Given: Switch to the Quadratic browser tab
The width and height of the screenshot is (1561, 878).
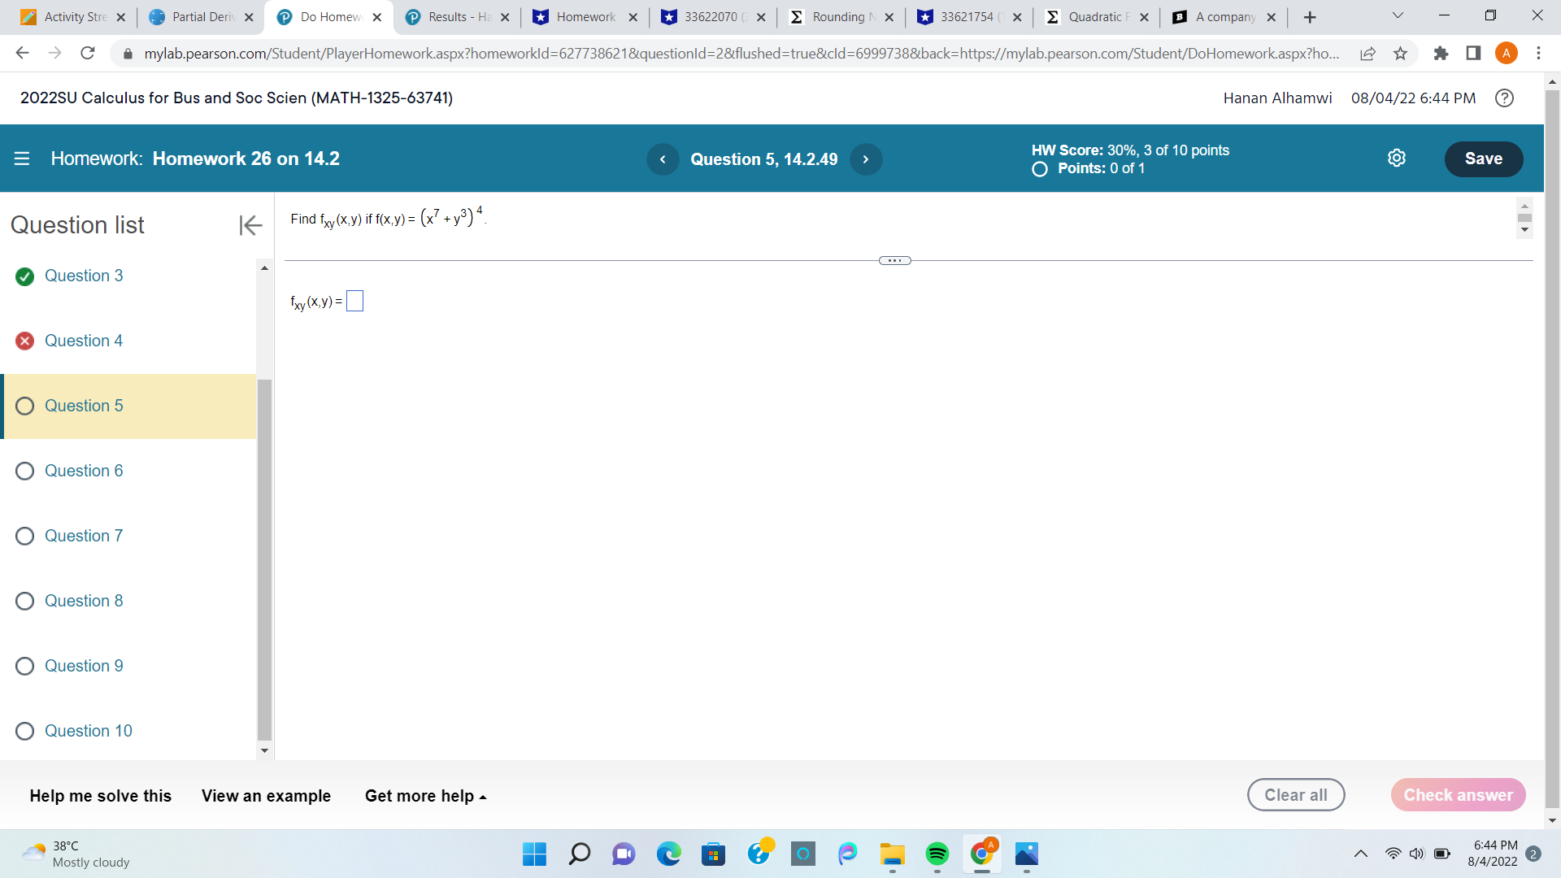Looking at the screenshot, I should [x=1097, y=17].
